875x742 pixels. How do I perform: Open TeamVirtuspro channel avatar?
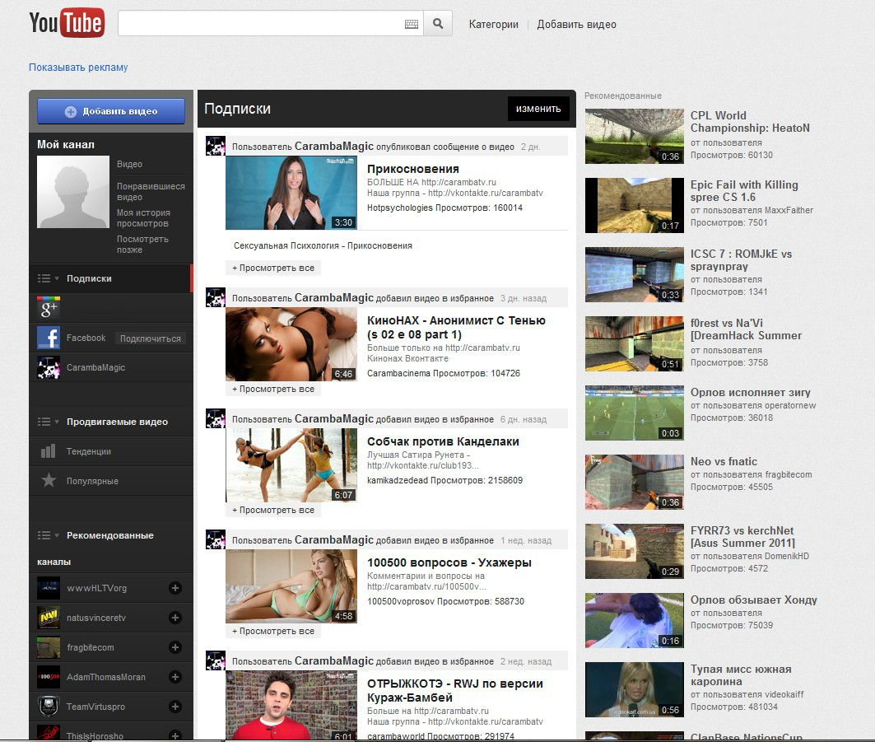click(49, 707)
